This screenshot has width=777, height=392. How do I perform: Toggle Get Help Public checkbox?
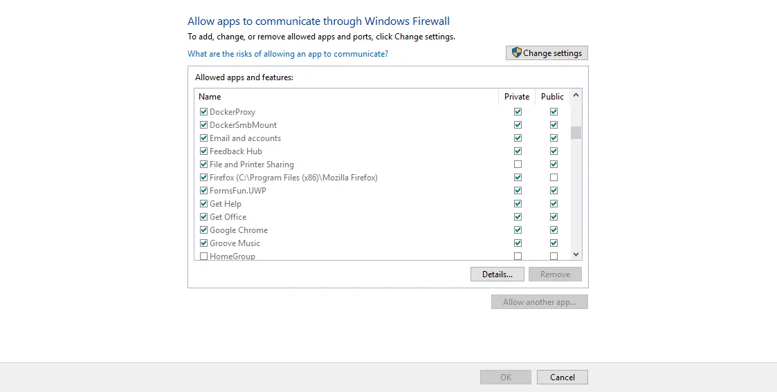click(554, 203)
